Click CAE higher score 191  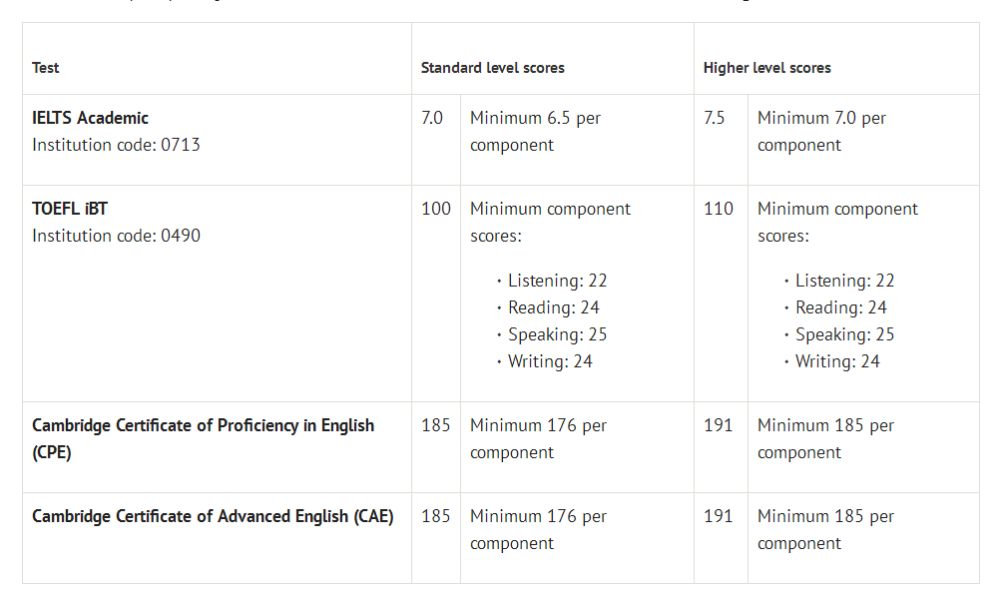719,516
